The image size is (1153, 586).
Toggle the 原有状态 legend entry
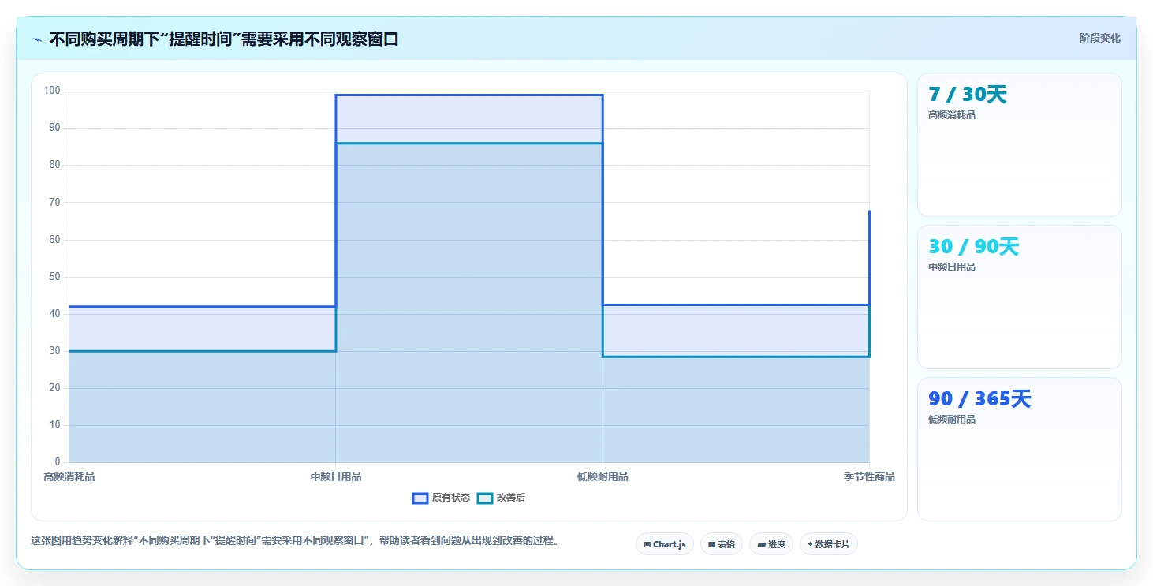(441, 498)
